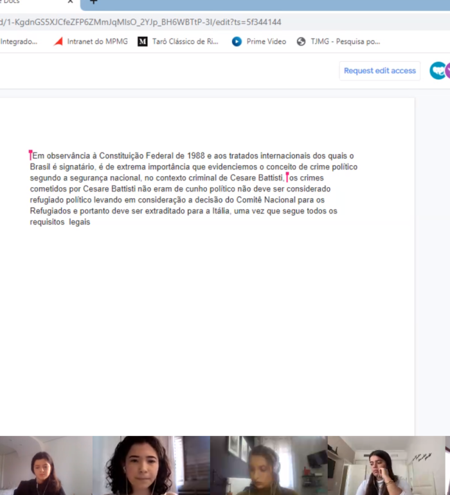The image size is (450, 495).
Task: Click the browser URL address bar
Action: pyautogui.click(x=193, y=22)
